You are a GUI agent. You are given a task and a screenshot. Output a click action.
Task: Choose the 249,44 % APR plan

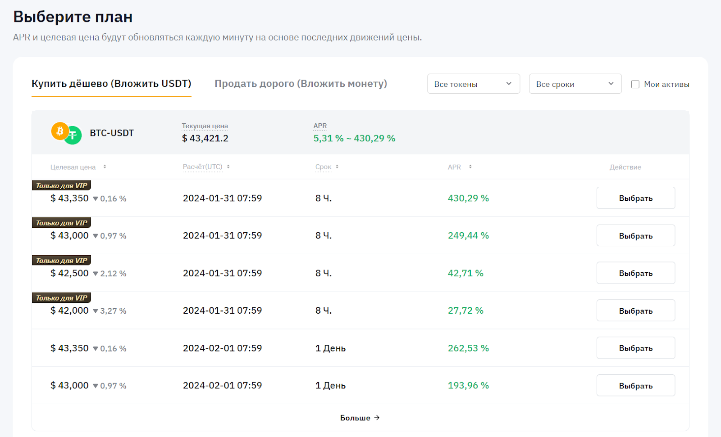(x=635, y=236)
